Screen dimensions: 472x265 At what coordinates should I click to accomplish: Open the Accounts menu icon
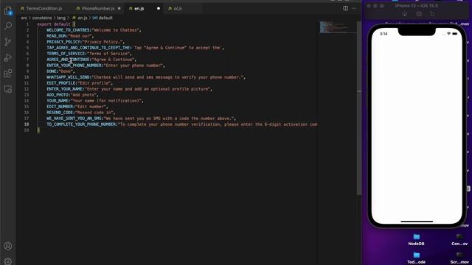click(8, 246)
